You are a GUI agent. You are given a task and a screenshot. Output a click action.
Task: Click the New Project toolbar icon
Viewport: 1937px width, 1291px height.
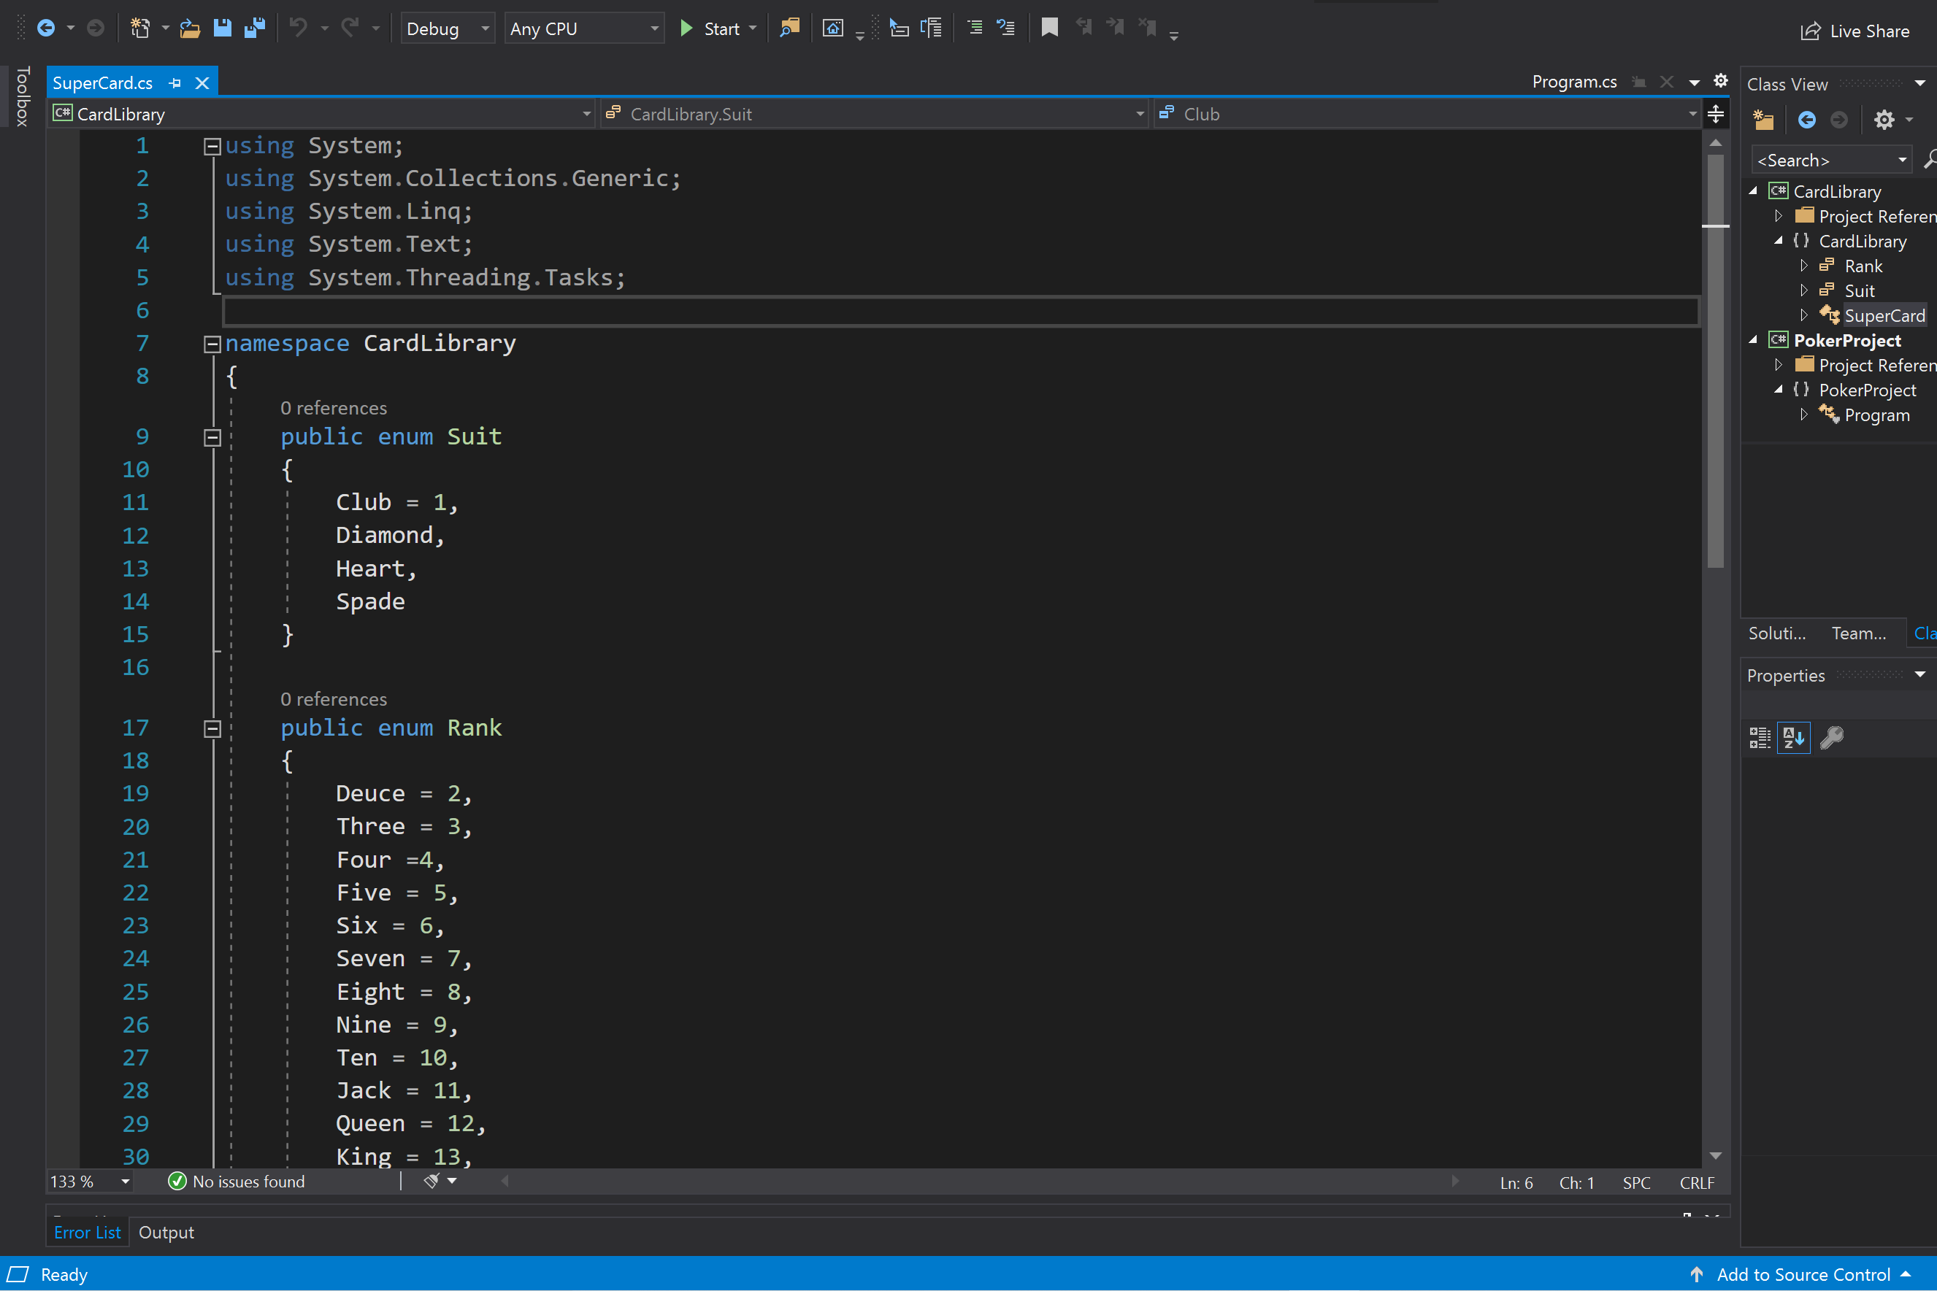tap(140, 27)
